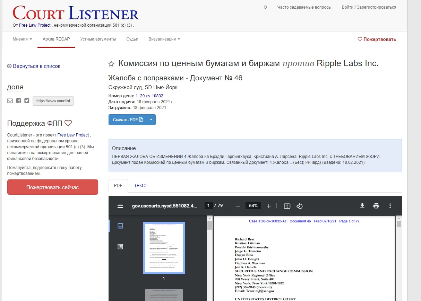
Task: Click Free Law Project link under logo
Action: [35, 25]
